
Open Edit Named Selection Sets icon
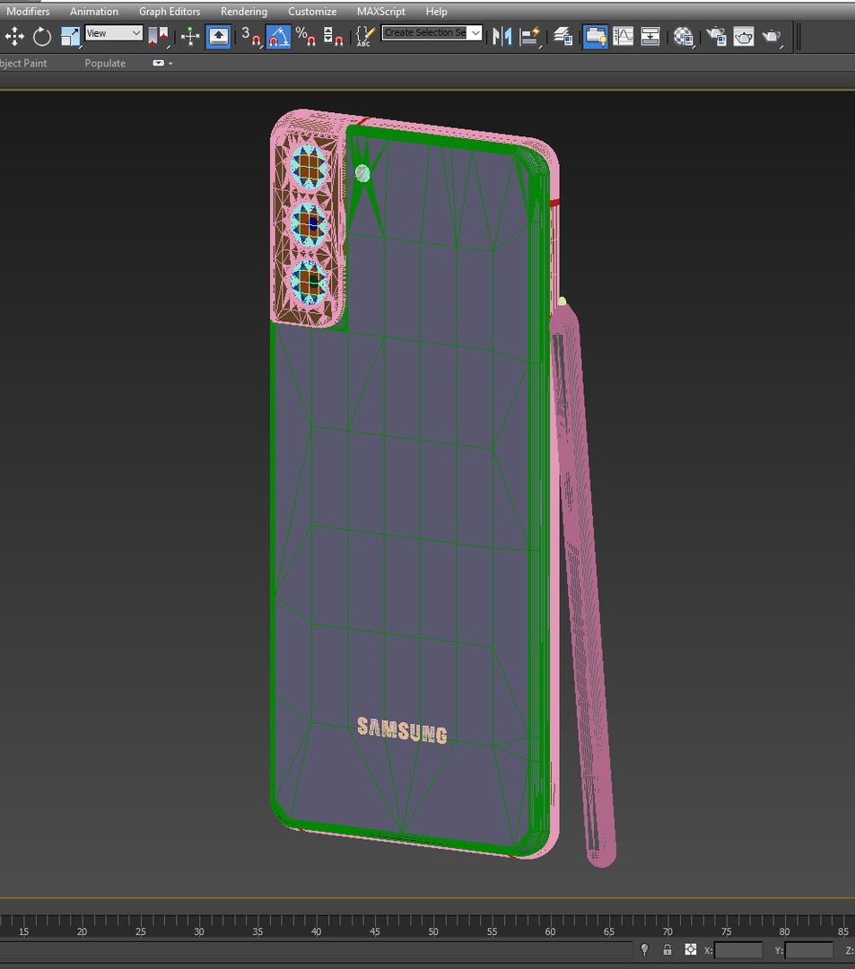[365, 37]
